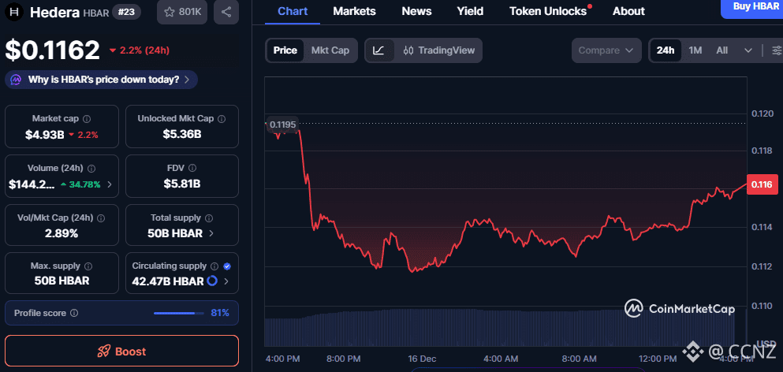Open chart settings sliders icon

(777, 50)
